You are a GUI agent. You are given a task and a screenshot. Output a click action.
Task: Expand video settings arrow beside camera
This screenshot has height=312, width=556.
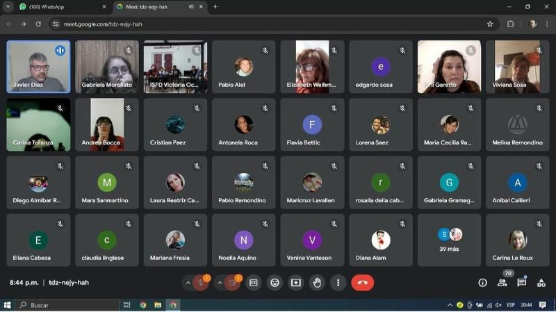click(220, 283)
